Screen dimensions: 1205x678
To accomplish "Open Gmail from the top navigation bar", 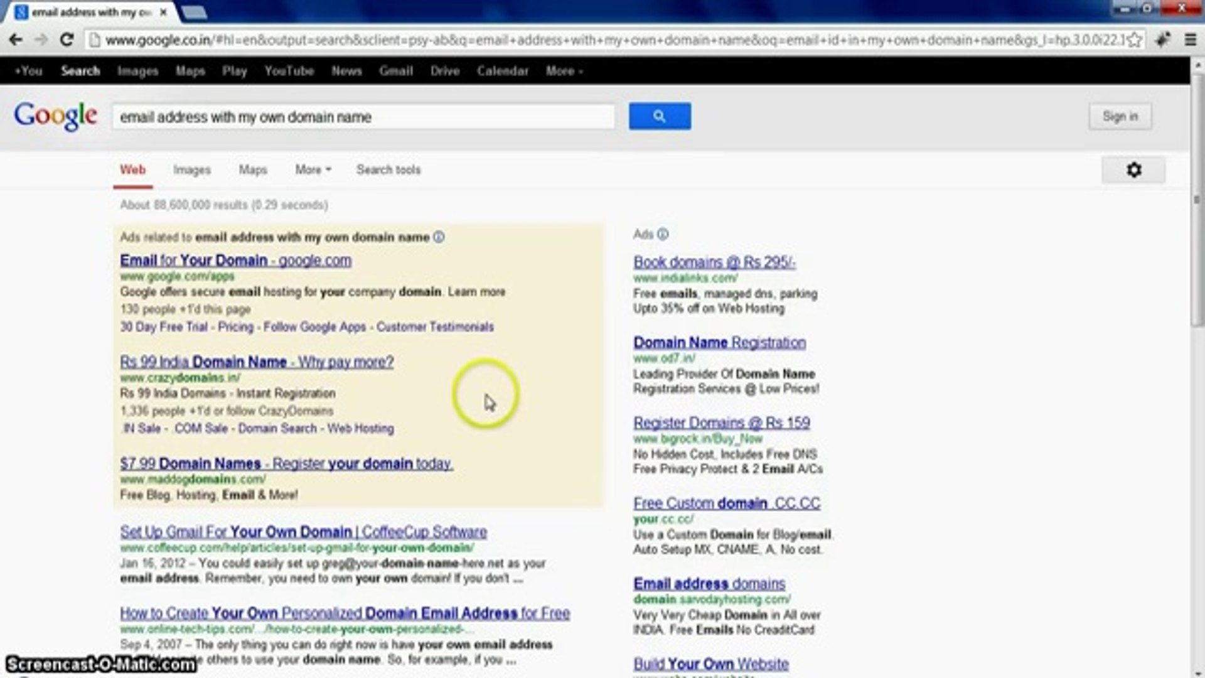I will pos(395,71).
